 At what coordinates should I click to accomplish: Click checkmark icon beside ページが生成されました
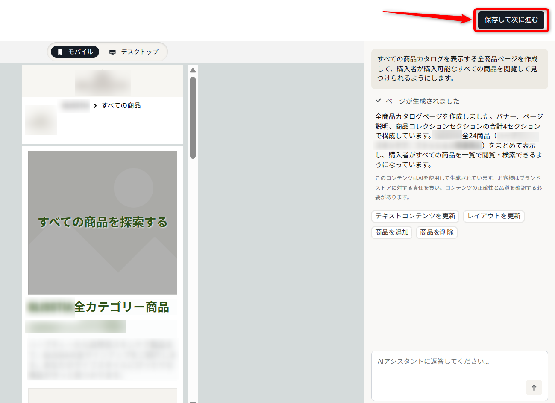[378, 101]
